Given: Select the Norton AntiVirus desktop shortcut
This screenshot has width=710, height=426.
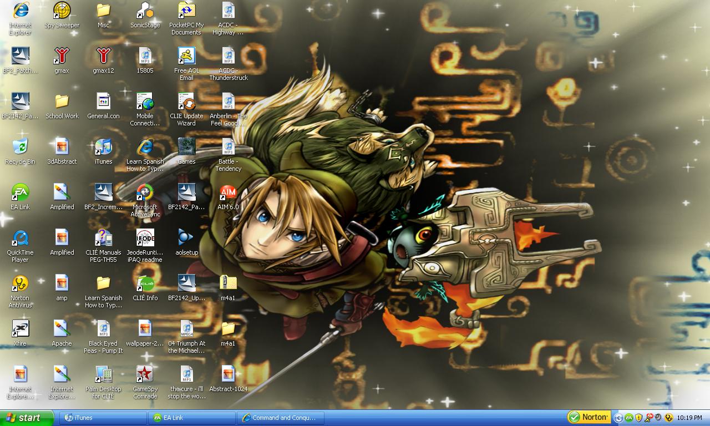Looking at the screenshot, I should tap(20, 284).
